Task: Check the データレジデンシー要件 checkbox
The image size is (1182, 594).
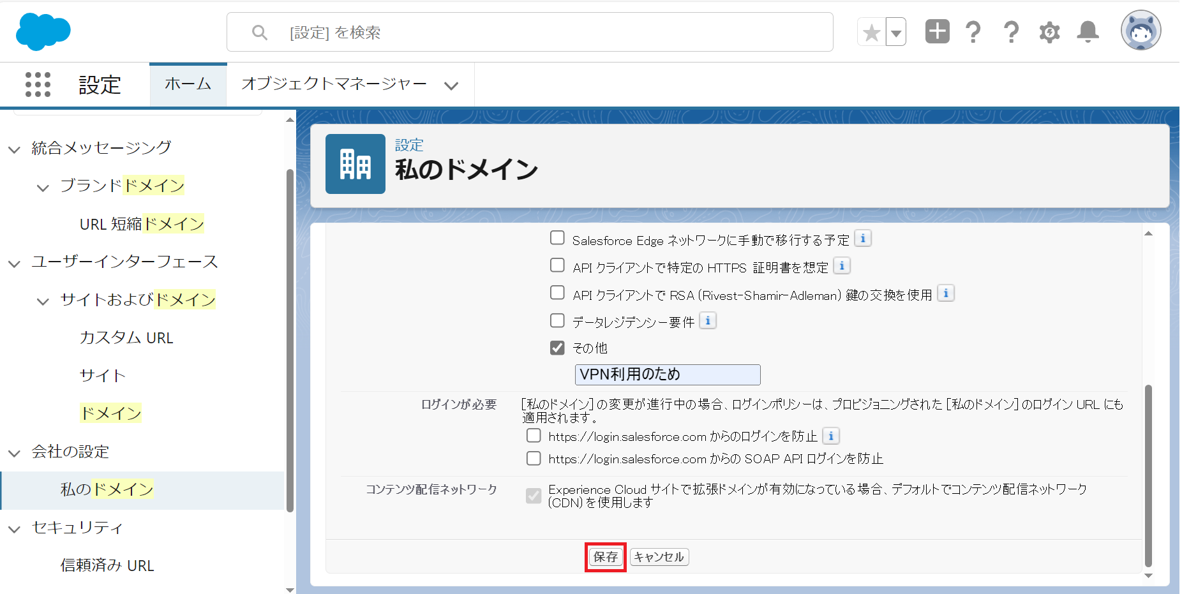Action: tap(557, 320)
